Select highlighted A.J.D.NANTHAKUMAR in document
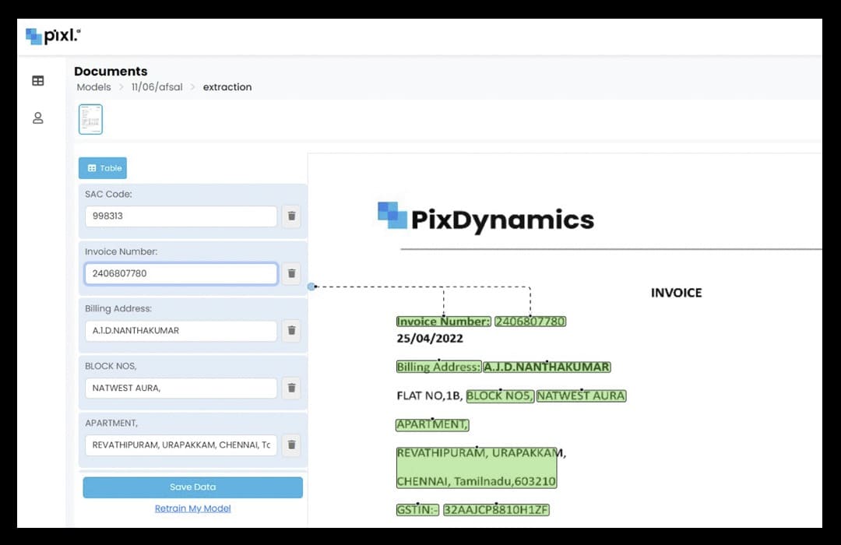 click(x=547, y=367)
